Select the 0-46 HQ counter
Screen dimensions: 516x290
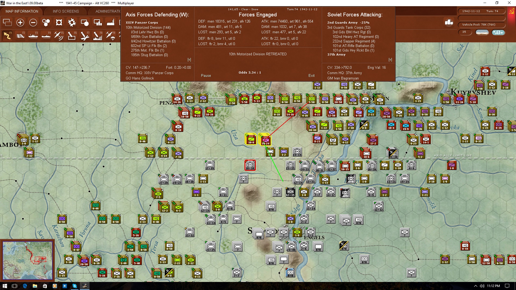[142, 138]
